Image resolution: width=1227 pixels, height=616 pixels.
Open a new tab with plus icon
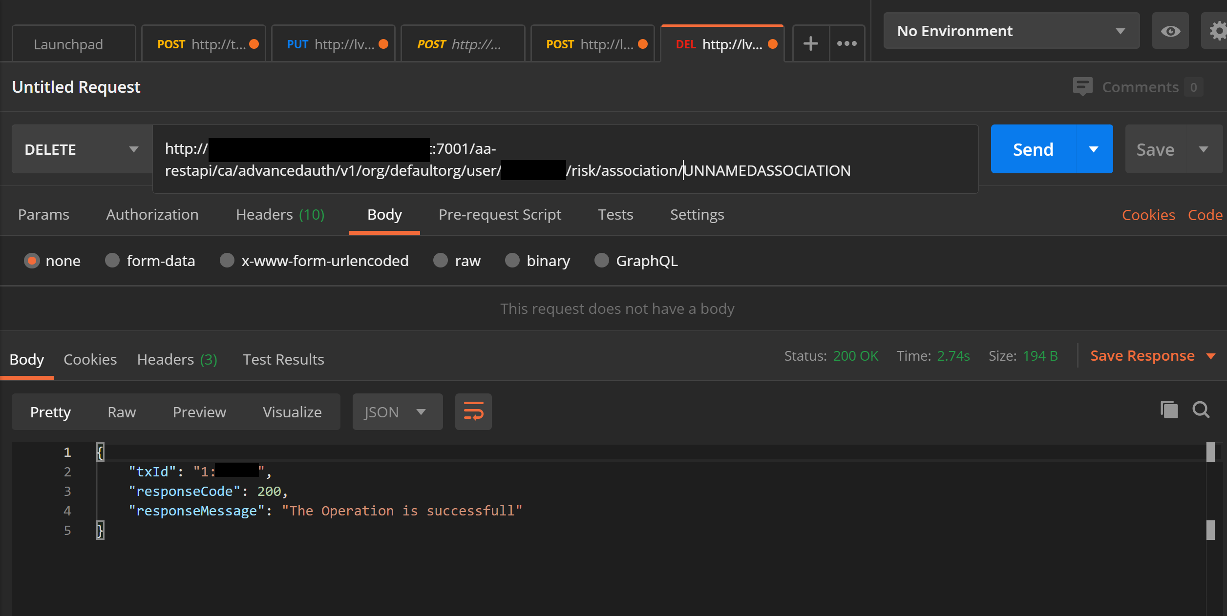(x=810, y=44)
